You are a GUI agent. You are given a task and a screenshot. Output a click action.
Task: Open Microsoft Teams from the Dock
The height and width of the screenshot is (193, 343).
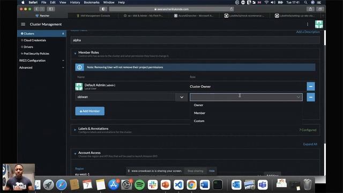262,185
